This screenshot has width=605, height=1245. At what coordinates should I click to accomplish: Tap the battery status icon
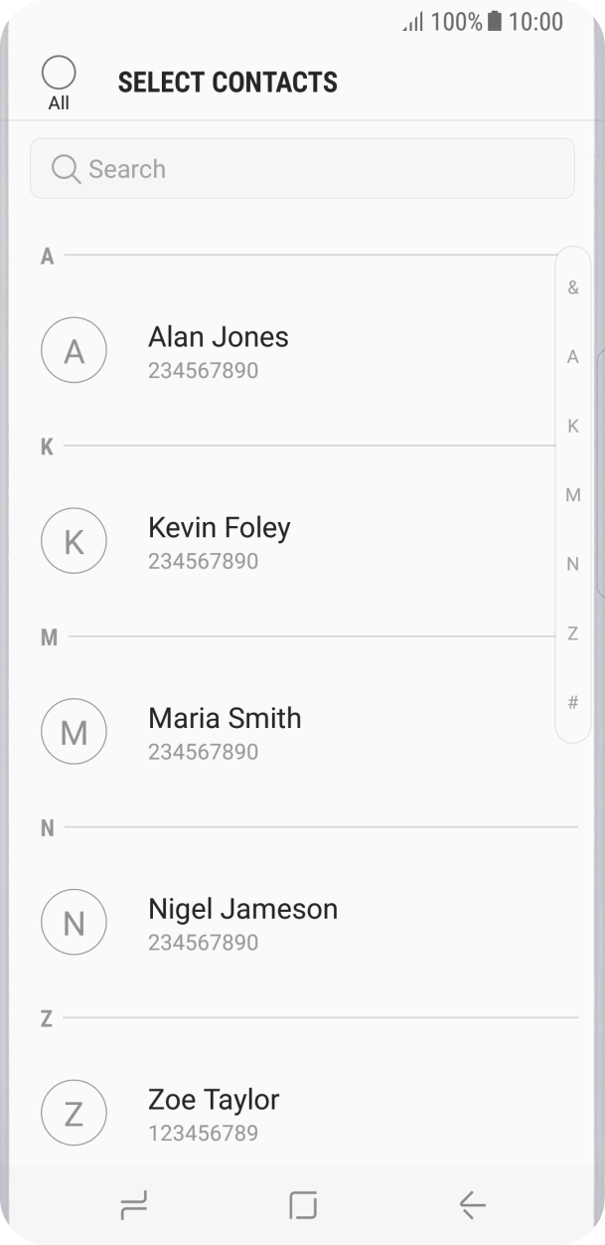click(495, 21)
